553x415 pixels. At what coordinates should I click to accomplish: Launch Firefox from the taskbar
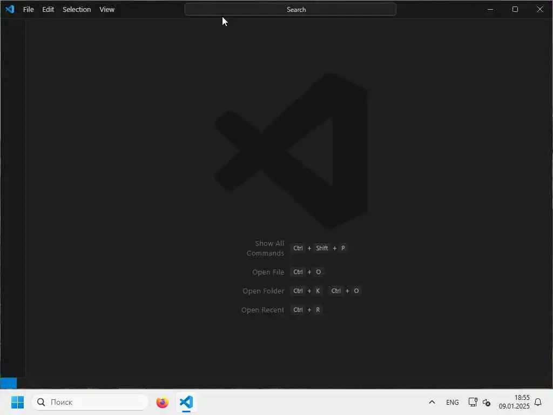coord(162,402)
